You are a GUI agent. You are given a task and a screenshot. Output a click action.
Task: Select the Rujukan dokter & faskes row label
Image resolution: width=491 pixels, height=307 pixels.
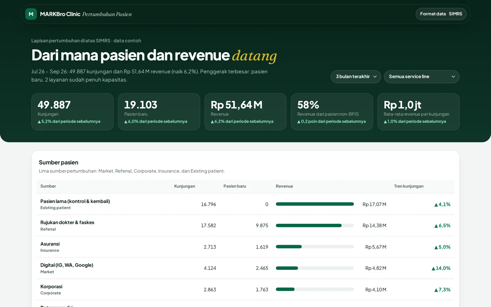click(x=67, y=223)
